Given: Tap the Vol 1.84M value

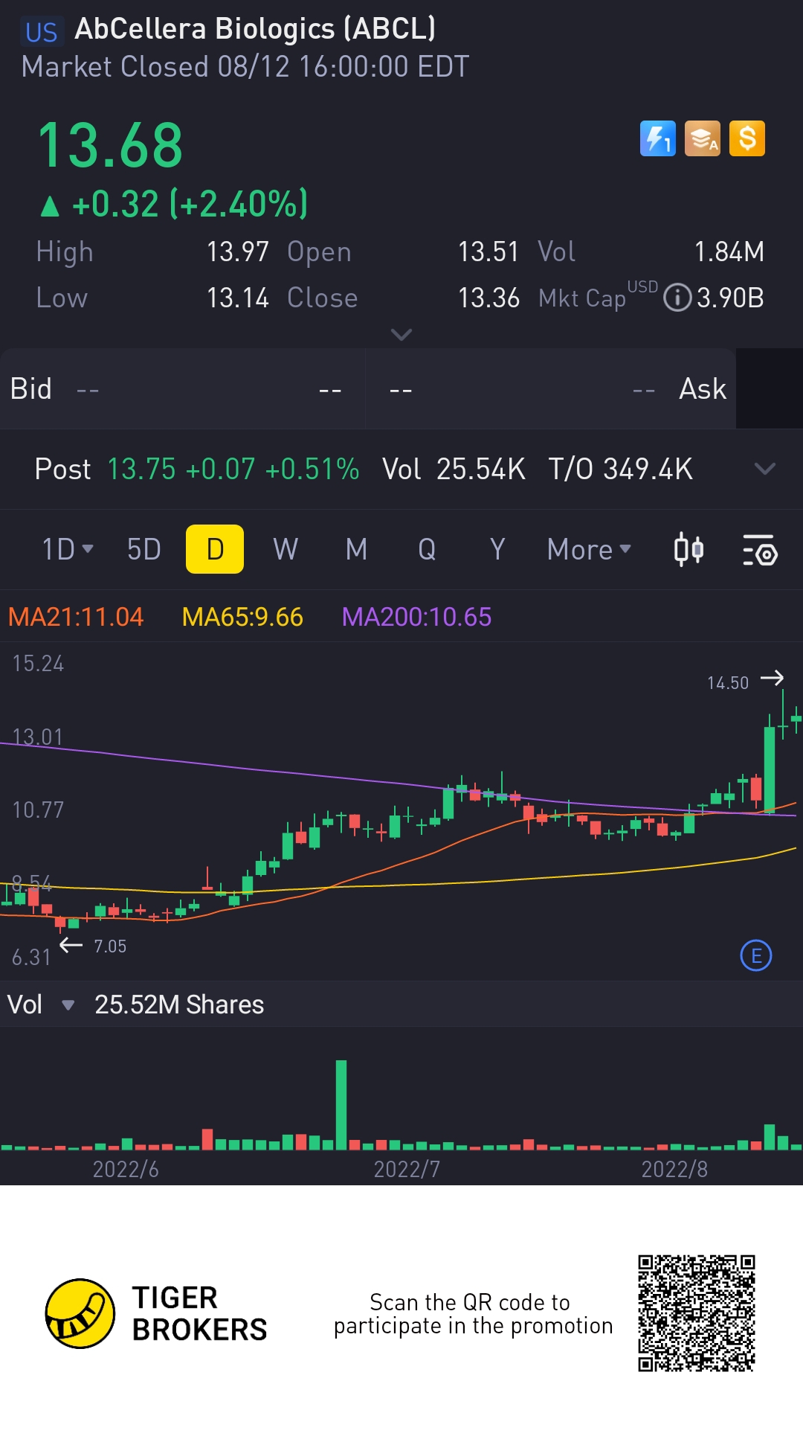Looking at the screenshot, I should tap(729, 251).
